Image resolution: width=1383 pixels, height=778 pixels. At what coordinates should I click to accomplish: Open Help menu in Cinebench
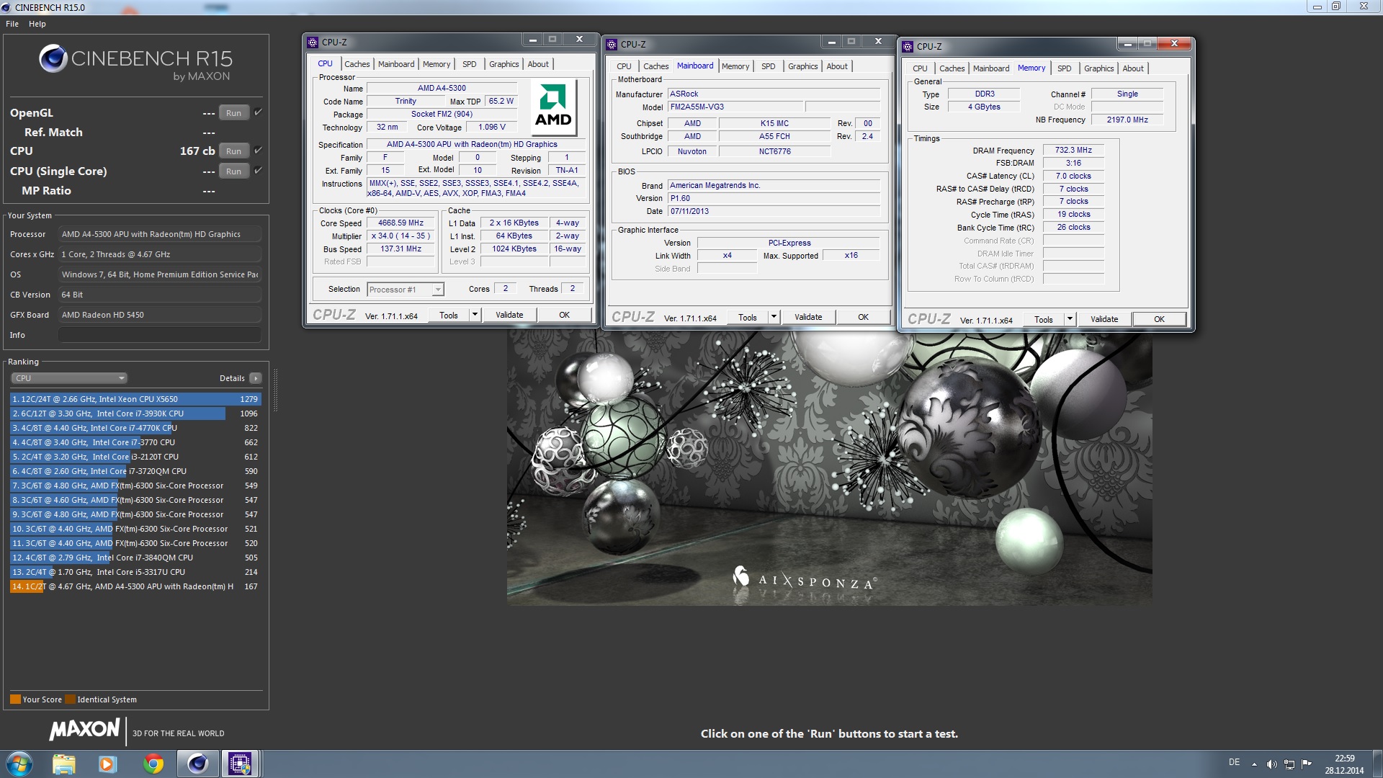coord(37,24)
